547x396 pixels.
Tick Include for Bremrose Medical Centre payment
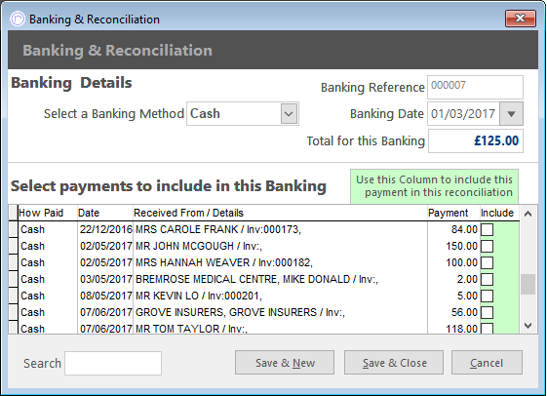click(487, 279)
